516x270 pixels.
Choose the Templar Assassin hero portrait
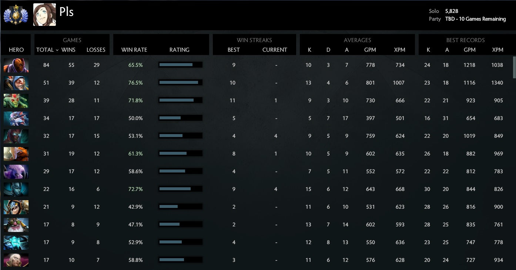[x=16, y=136]
